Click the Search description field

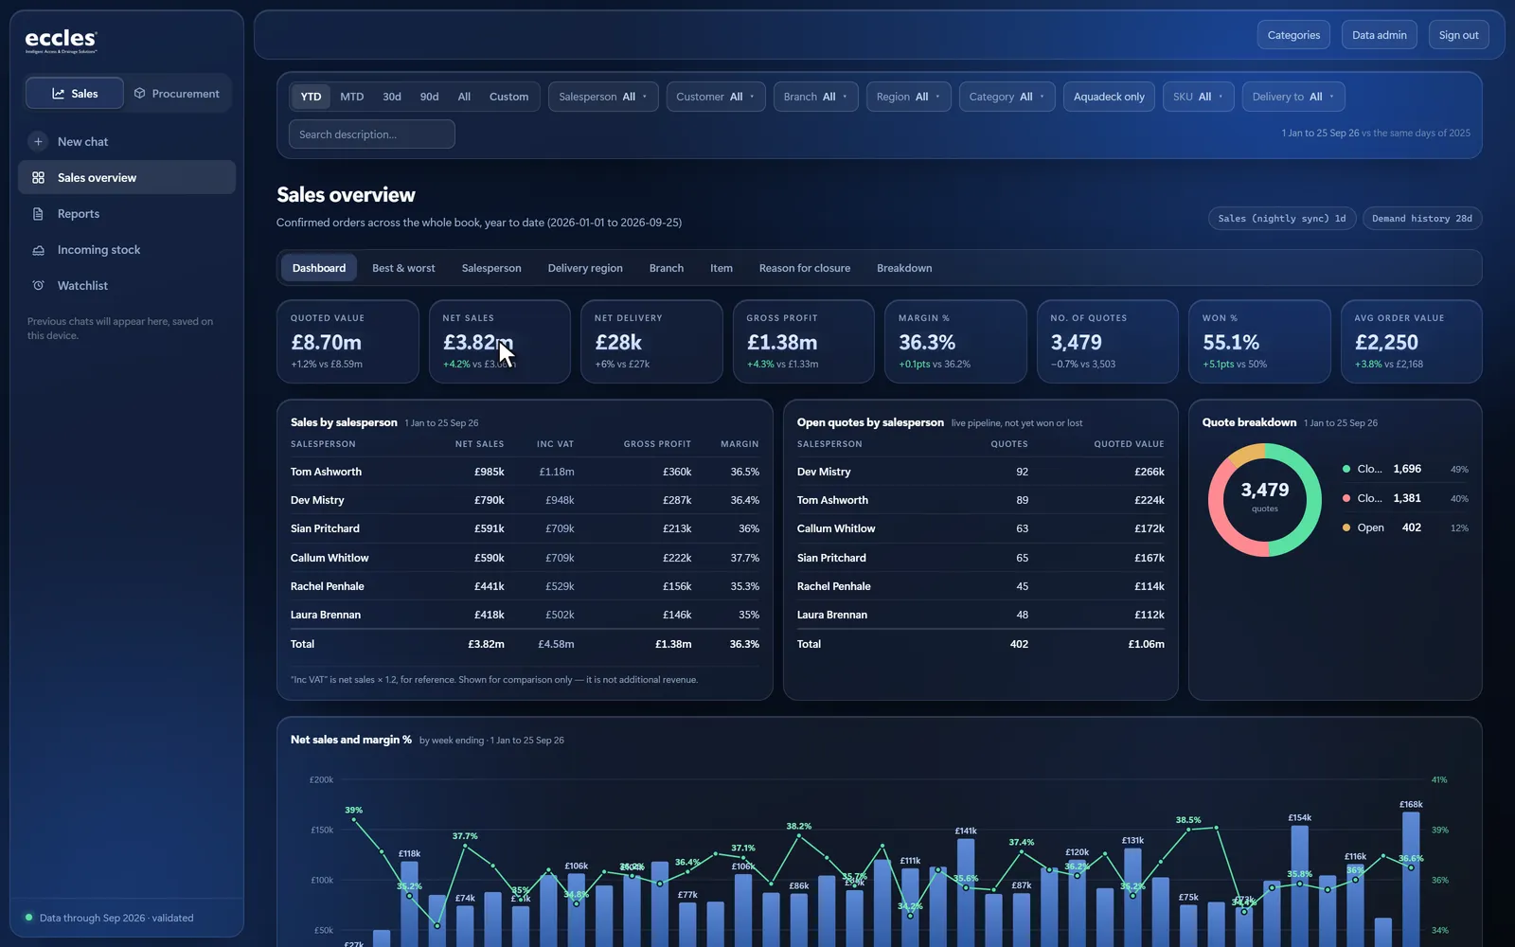[372, 134]
